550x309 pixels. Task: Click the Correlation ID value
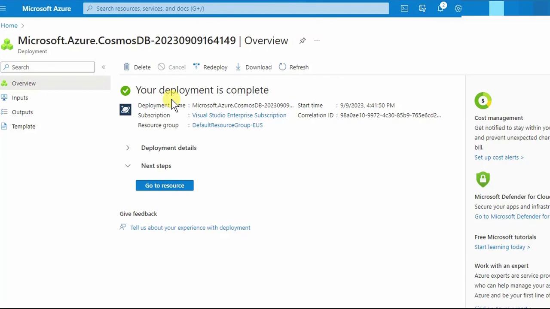pyautogui.click(x=391, y=115)
